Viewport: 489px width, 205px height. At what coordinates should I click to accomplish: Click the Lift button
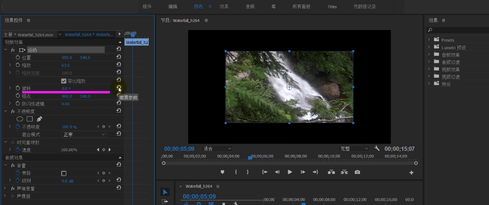coord(331,172)
